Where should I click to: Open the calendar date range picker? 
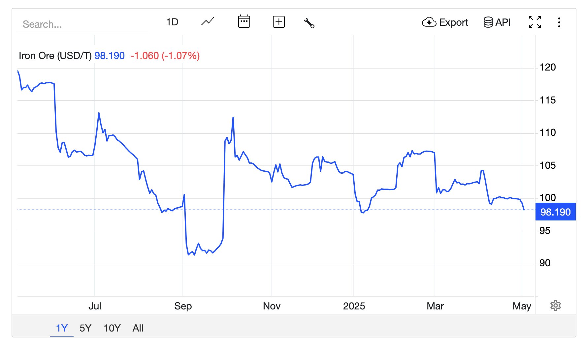click(x=244, y=22)
